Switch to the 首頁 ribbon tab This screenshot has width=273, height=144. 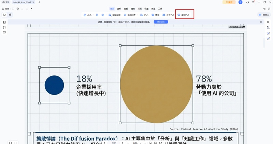pos(112,9)
